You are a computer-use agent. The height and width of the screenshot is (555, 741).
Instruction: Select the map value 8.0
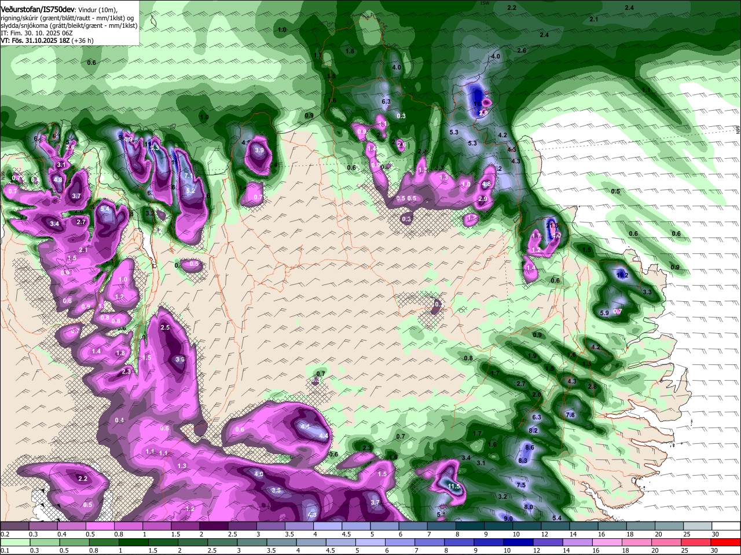(x=529, y=507)
